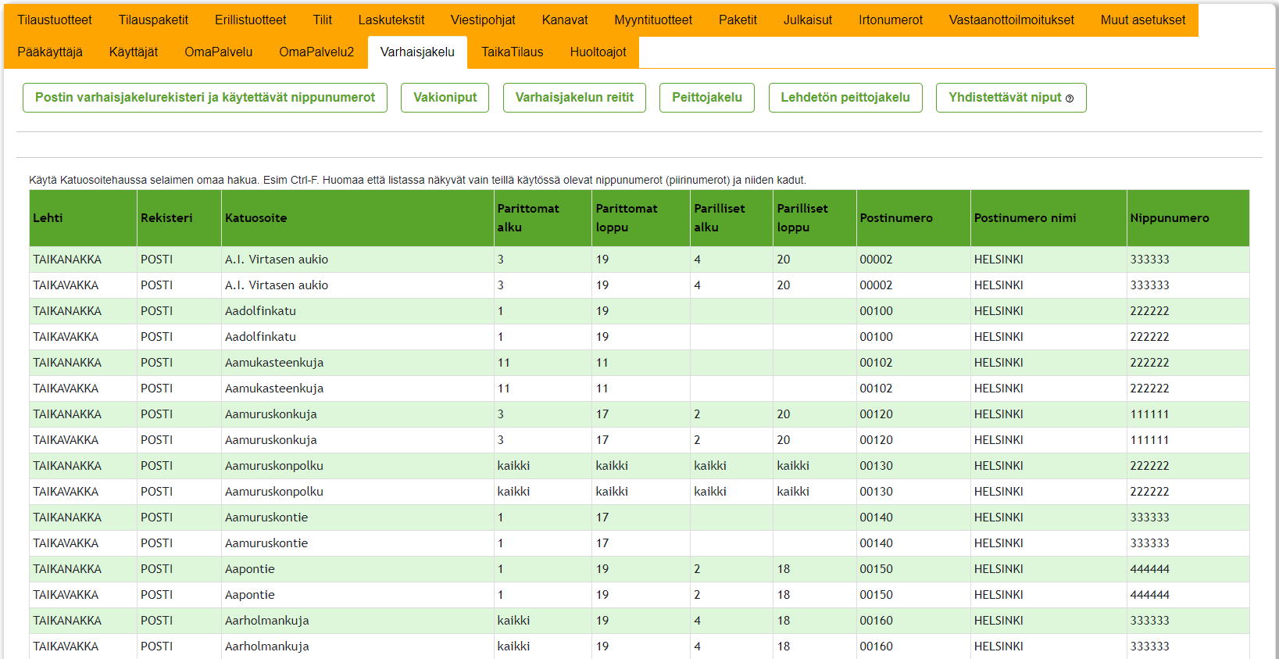
Task: Open the Vastaanottoilmoitukset tab
Action: click(x=1012, y=20)
